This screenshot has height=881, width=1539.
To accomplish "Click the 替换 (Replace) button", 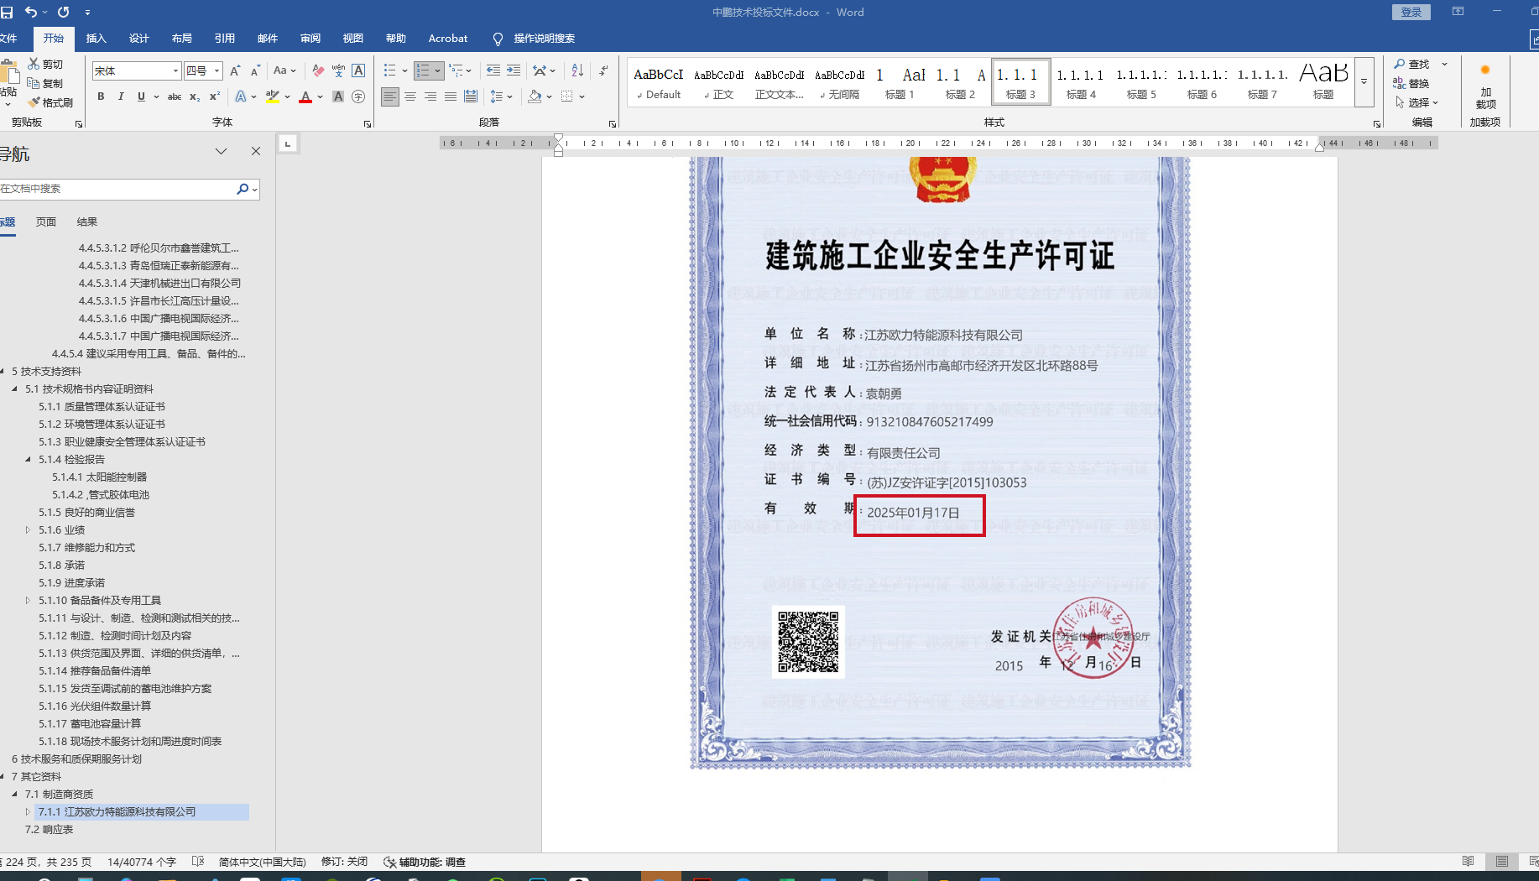I will coord(1412,83).
